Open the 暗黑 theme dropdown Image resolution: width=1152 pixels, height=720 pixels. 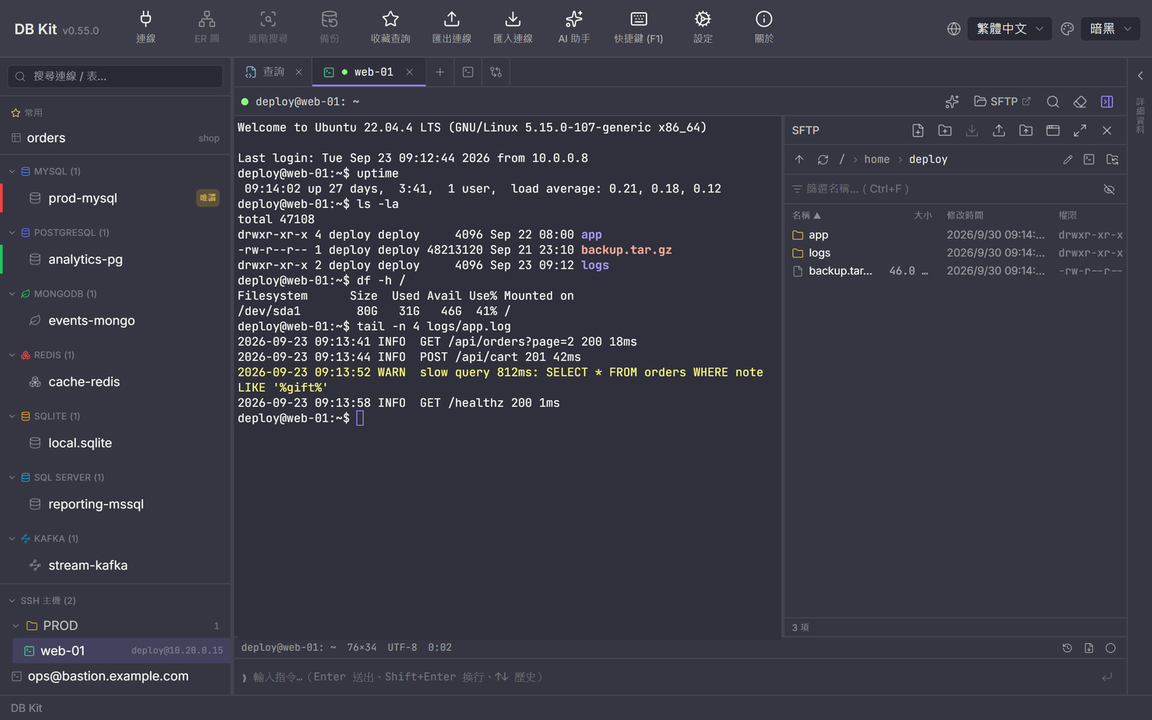tap(1110, 29)
